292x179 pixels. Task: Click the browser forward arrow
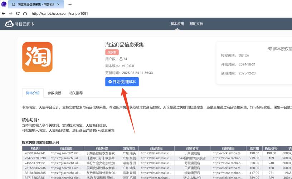(x=11, y=14)
